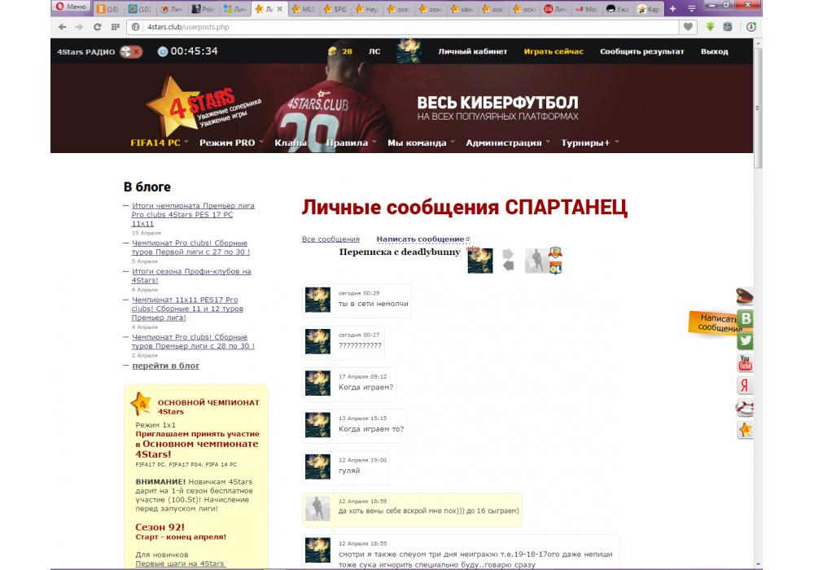Viewport: 814px width, 570px height.
Task: Click avatar of the гуляй message
Action: [317, 467]
